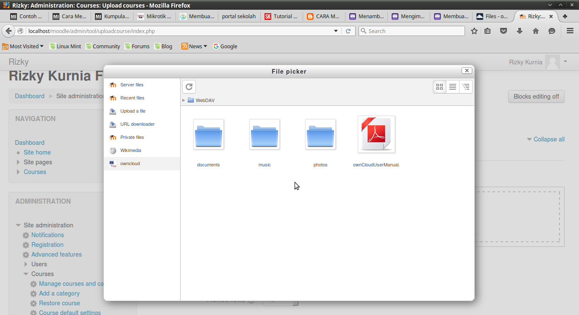
Task: Open a new browser tab
Action: (565, 17)
